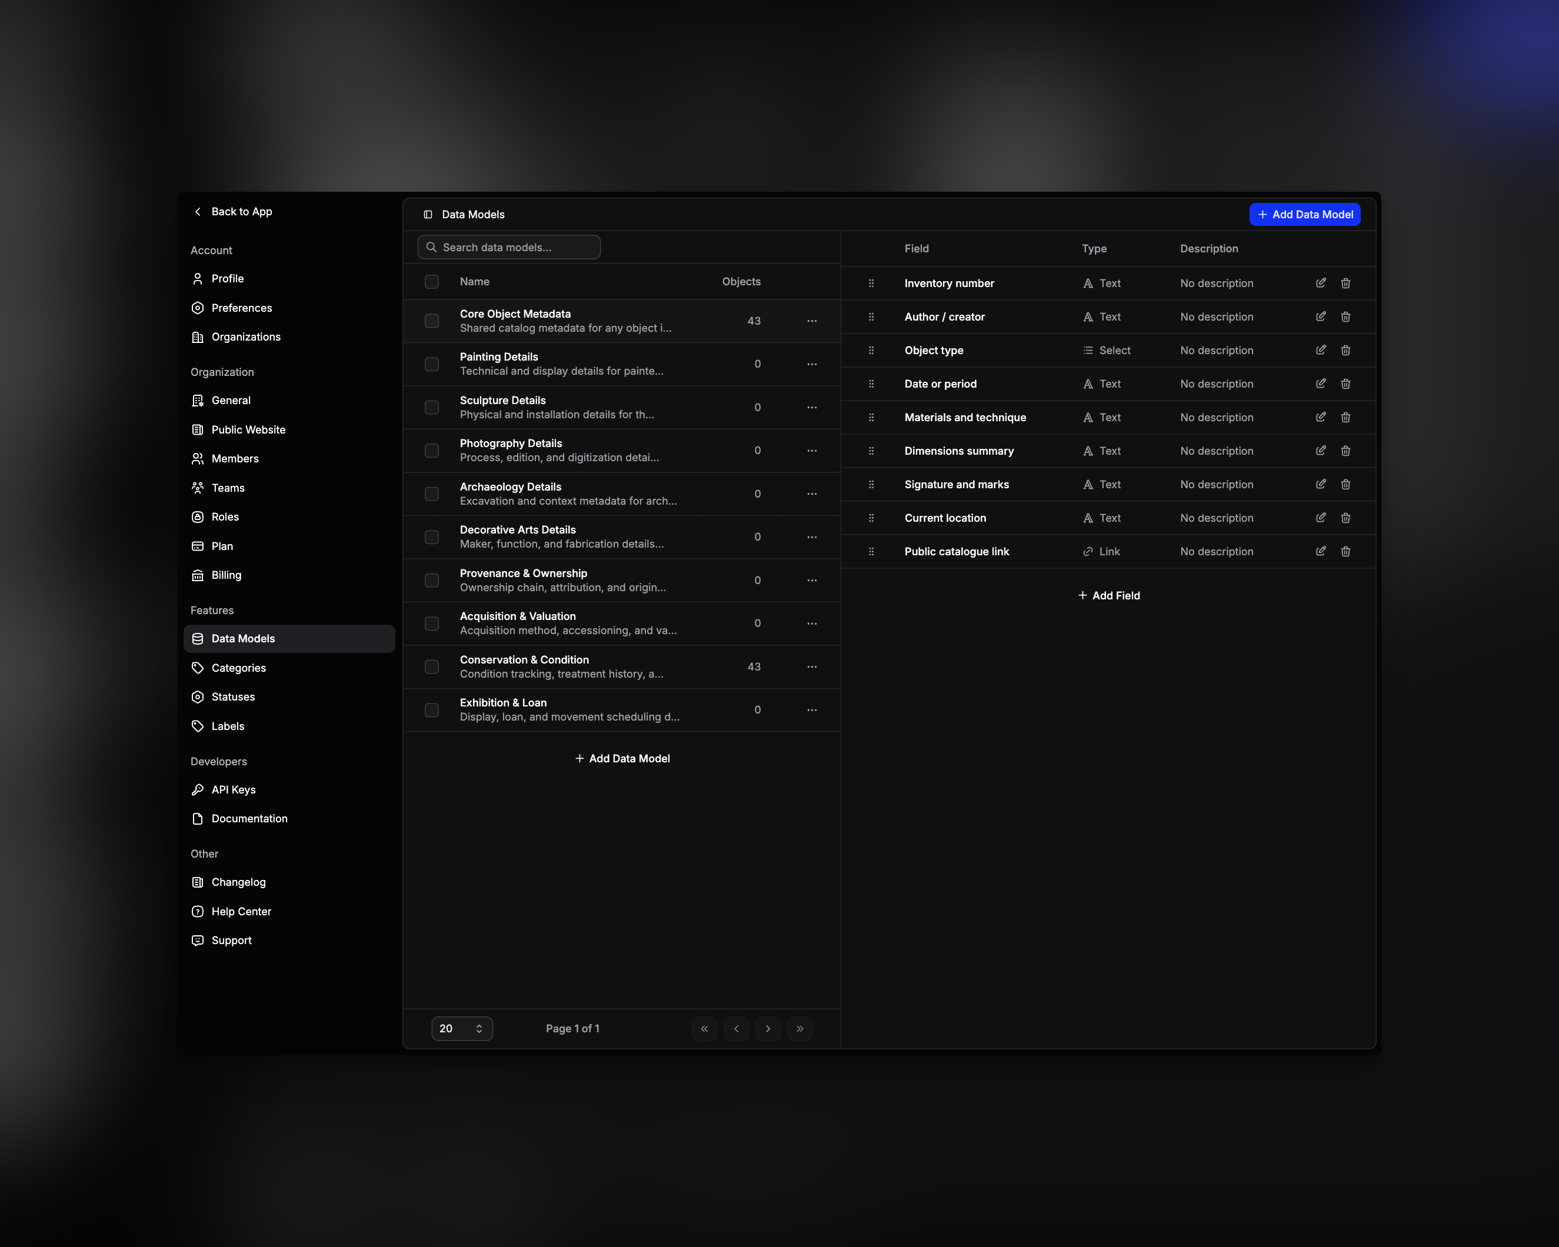Check the Provenance & Ownership row
Viewport: 1559px width, 1247px height.
pos(431,580)
